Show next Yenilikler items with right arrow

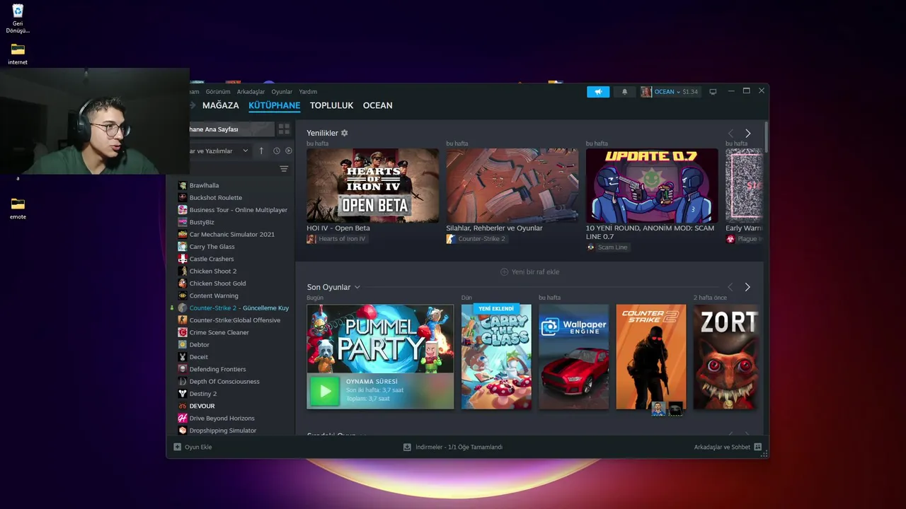tap(747, 134)
